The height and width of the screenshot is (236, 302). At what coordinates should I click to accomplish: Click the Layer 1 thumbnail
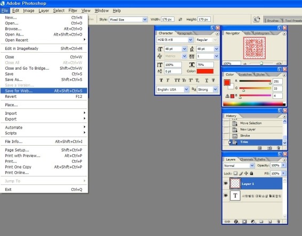click(x=235, y=183)
